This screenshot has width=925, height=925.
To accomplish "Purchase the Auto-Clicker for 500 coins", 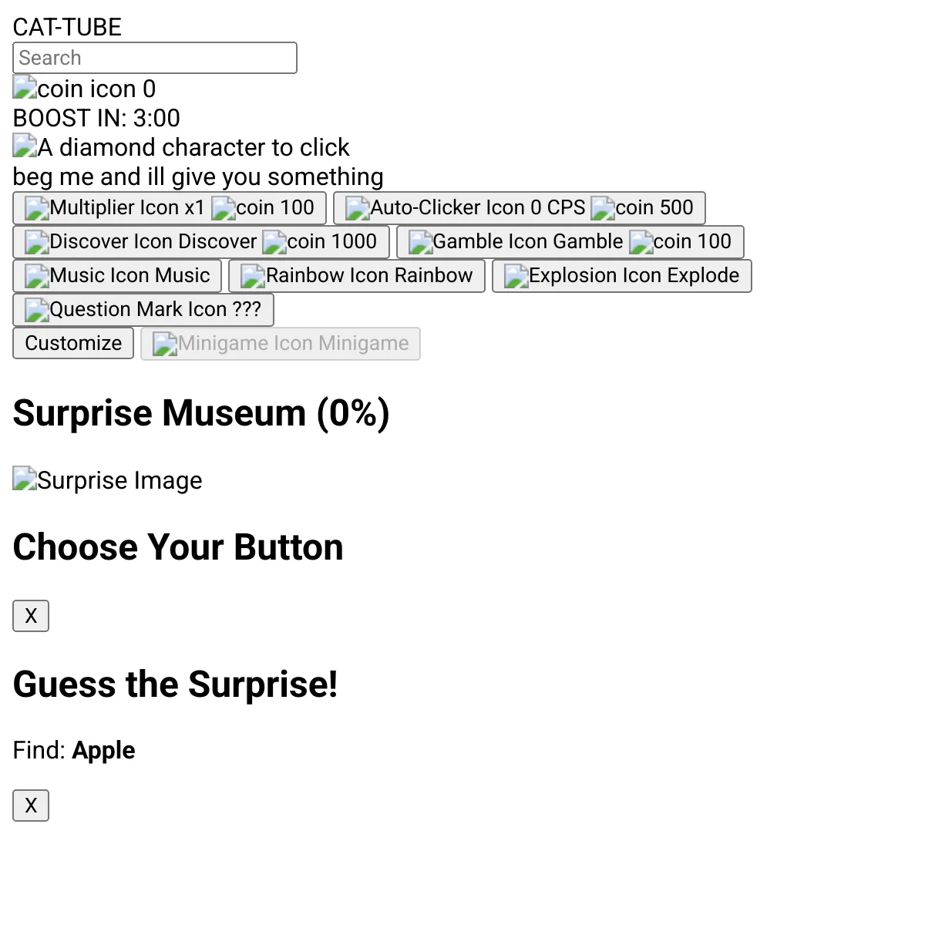I will pos(520,208).
